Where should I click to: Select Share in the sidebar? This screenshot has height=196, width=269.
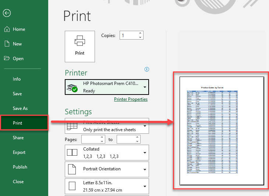click(x=18, y=138)
